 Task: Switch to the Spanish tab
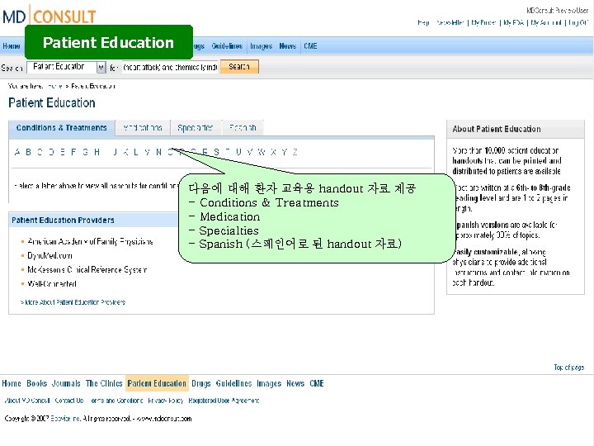(x=243, y=128)
